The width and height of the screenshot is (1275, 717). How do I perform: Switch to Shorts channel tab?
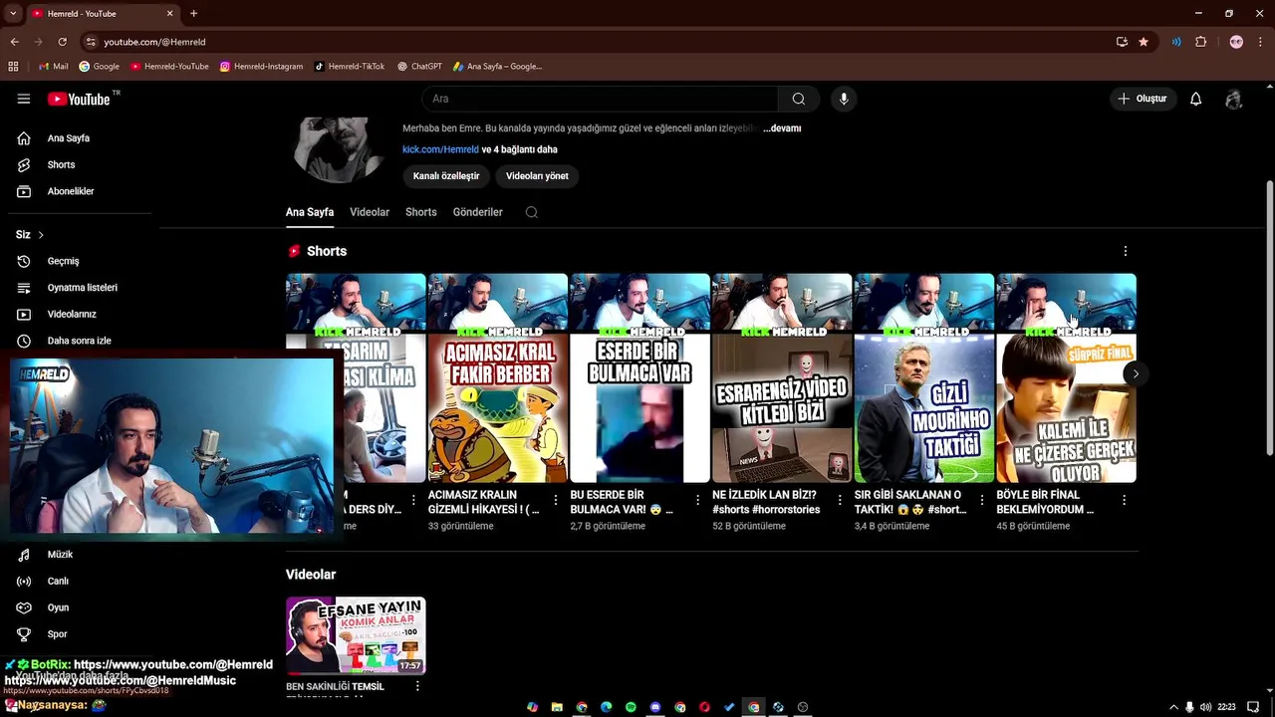pyautogui.click(x=421, y=212)
